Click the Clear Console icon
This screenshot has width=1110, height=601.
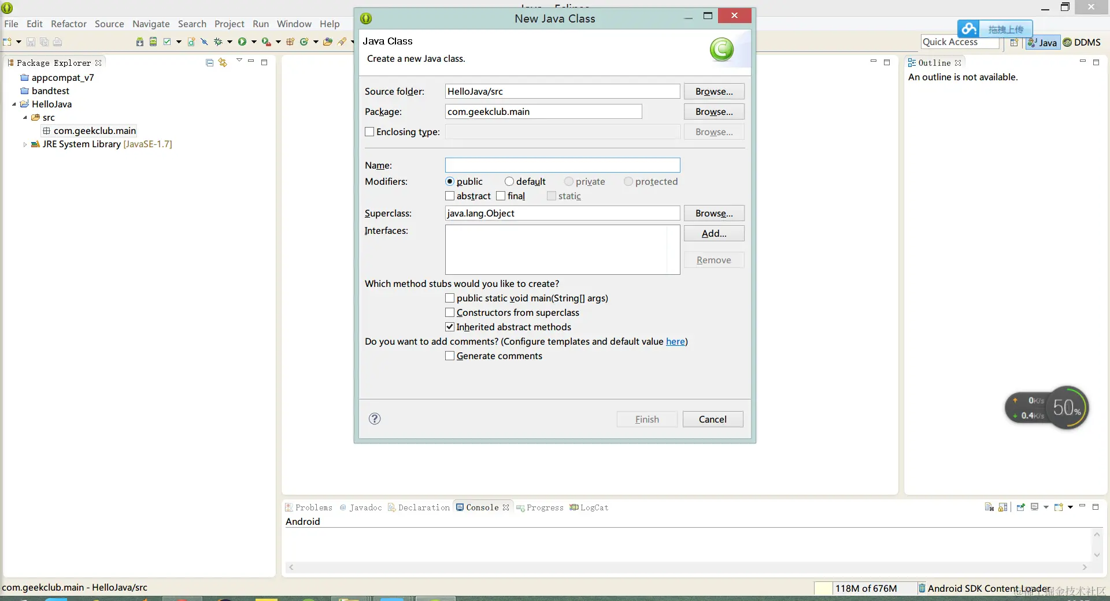pyautogui.click(x=989, y=507)
